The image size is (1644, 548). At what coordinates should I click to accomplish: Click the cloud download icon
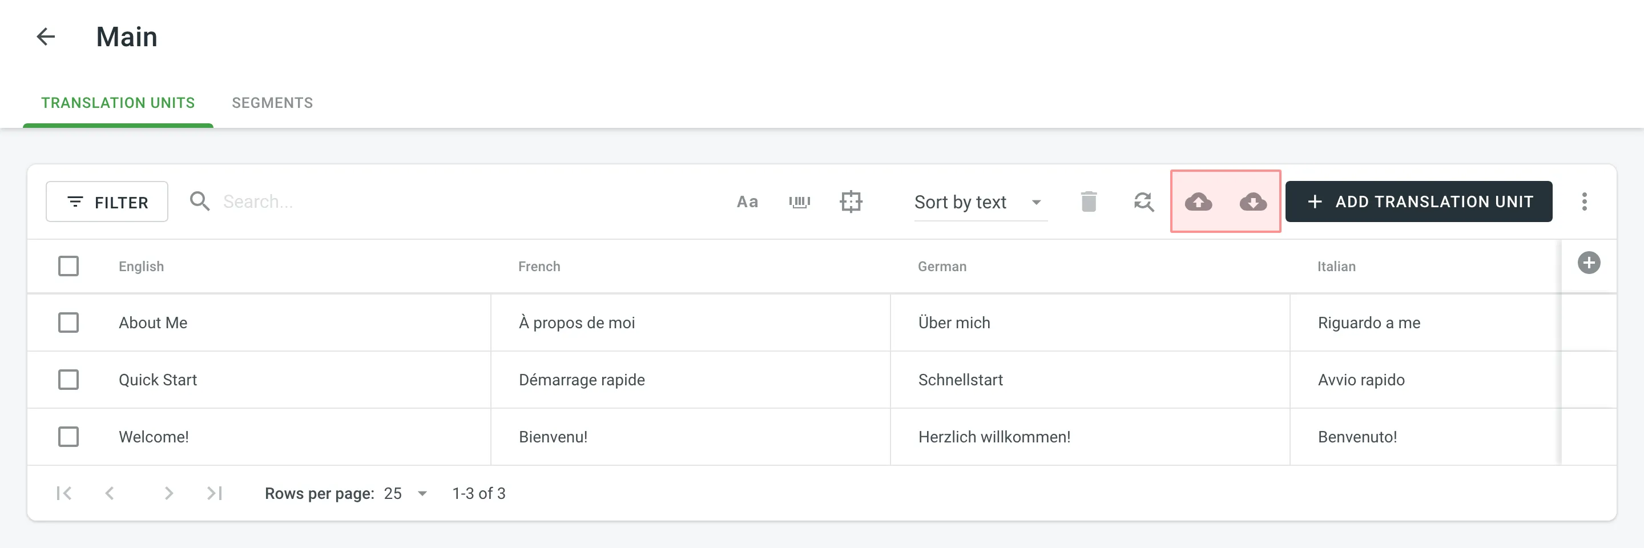click(x=1254, y=202)
